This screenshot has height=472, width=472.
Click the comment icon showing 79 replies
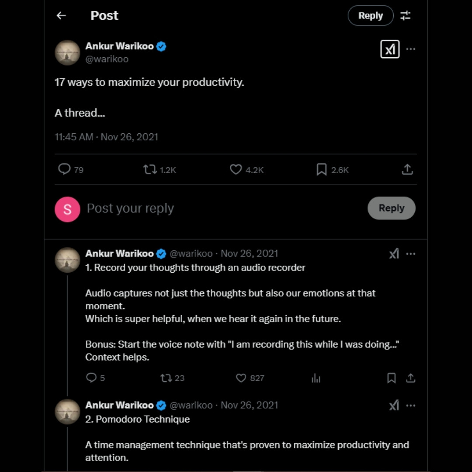pyautogui.click(x=64, y=169)
